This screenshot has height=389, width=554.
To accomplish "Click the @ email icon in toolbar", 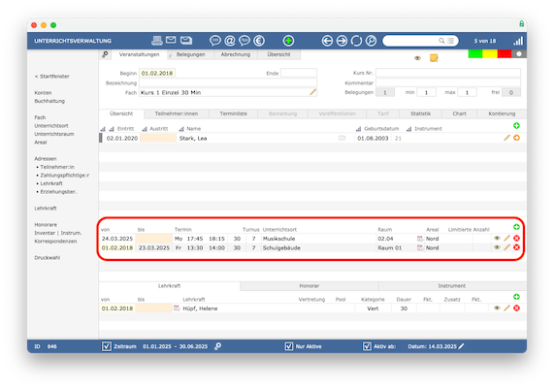I will click(230, 41).
